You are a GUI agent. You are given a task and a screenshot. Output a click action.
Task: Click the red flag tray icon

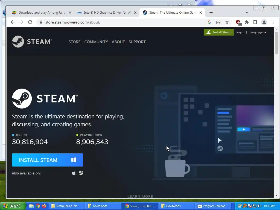click(250, 206)
